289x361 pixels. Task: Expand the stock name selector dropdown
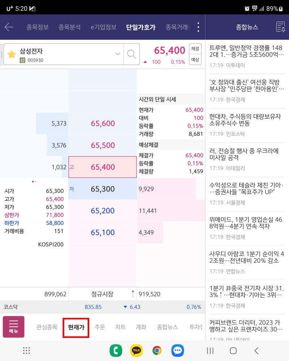point(117,54)
